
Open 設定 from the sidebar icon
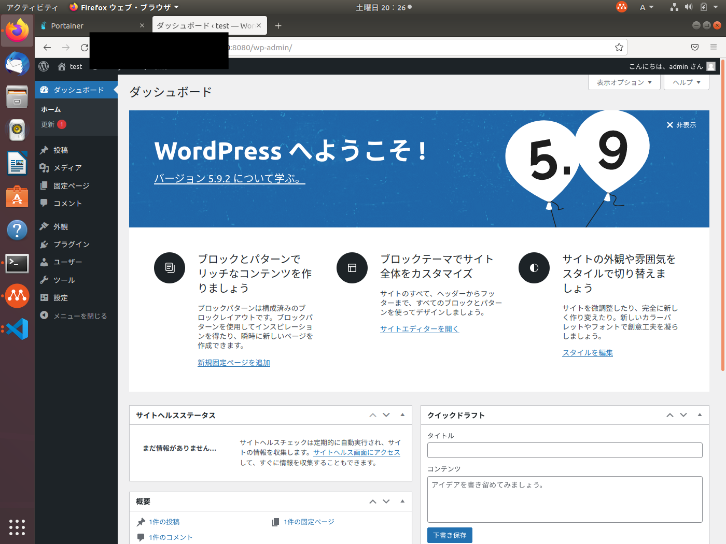44,297
